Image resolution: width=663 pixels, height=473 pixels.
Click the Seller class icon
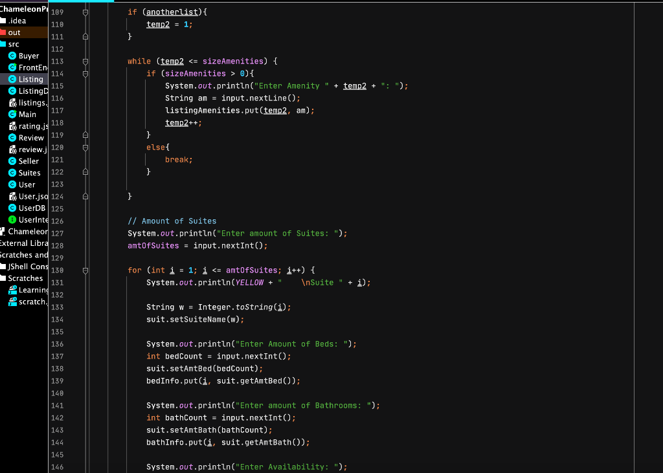pos(12,161)
